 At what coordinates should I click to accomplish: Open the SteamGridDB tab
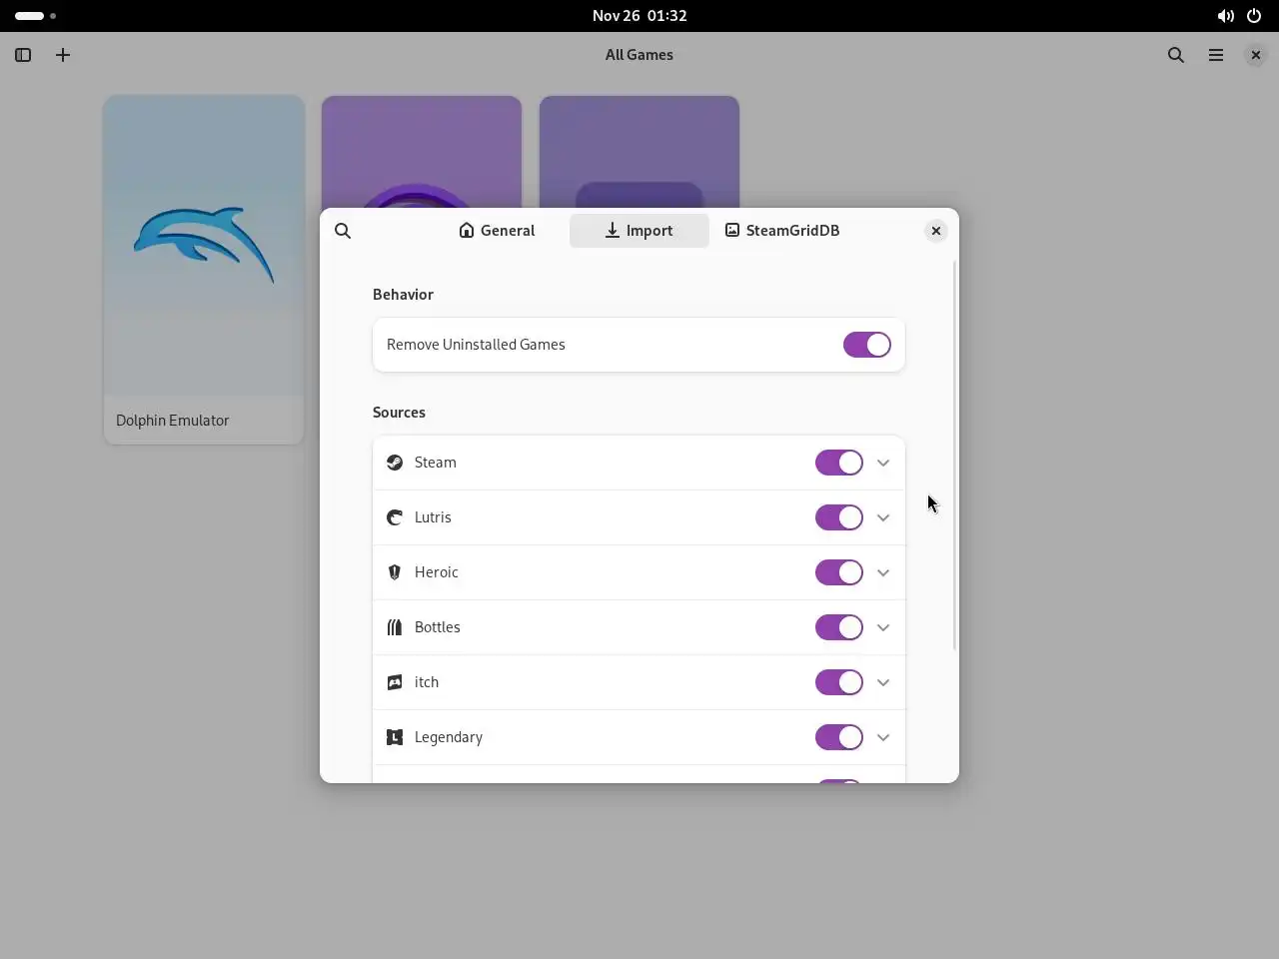[x=782, y=231]
